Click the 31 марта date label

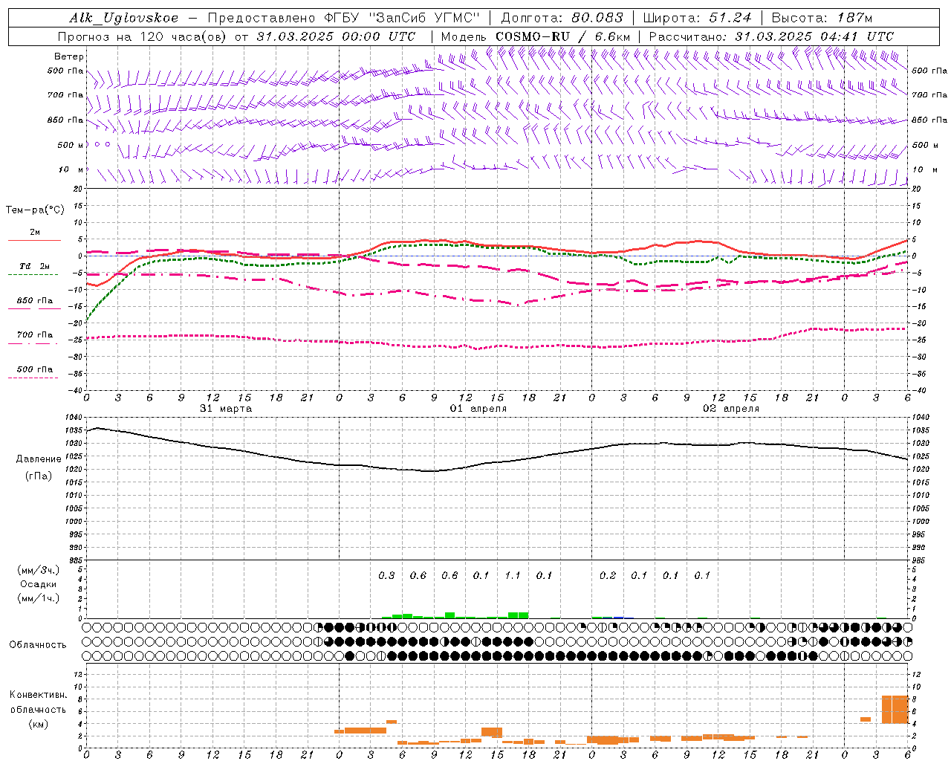[226, 409]
